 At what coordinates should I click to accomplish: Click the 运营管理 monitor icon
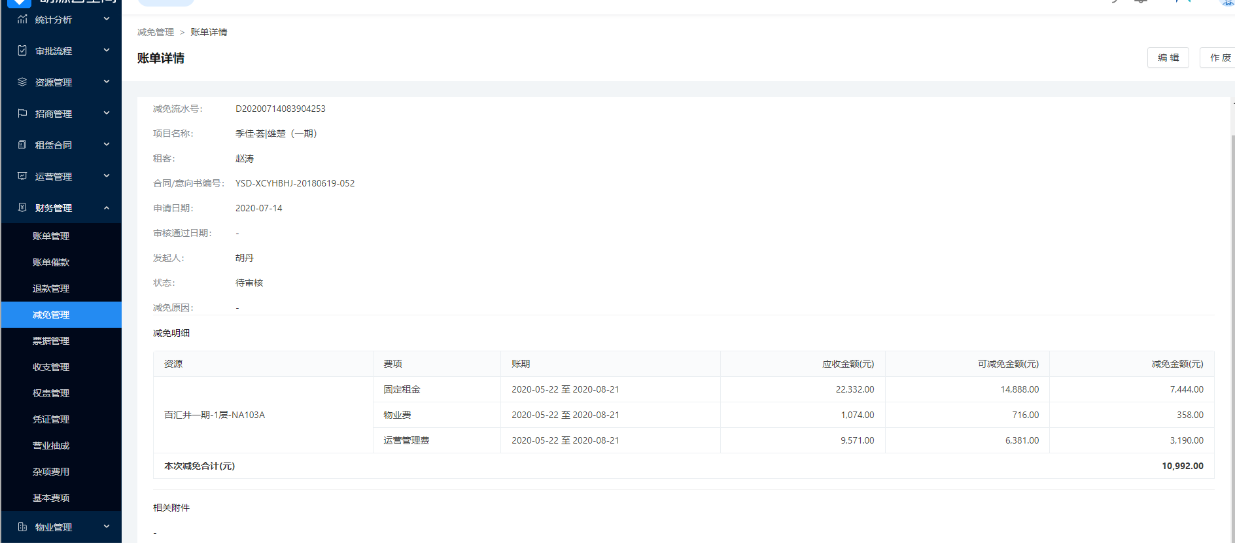(22, 177)
